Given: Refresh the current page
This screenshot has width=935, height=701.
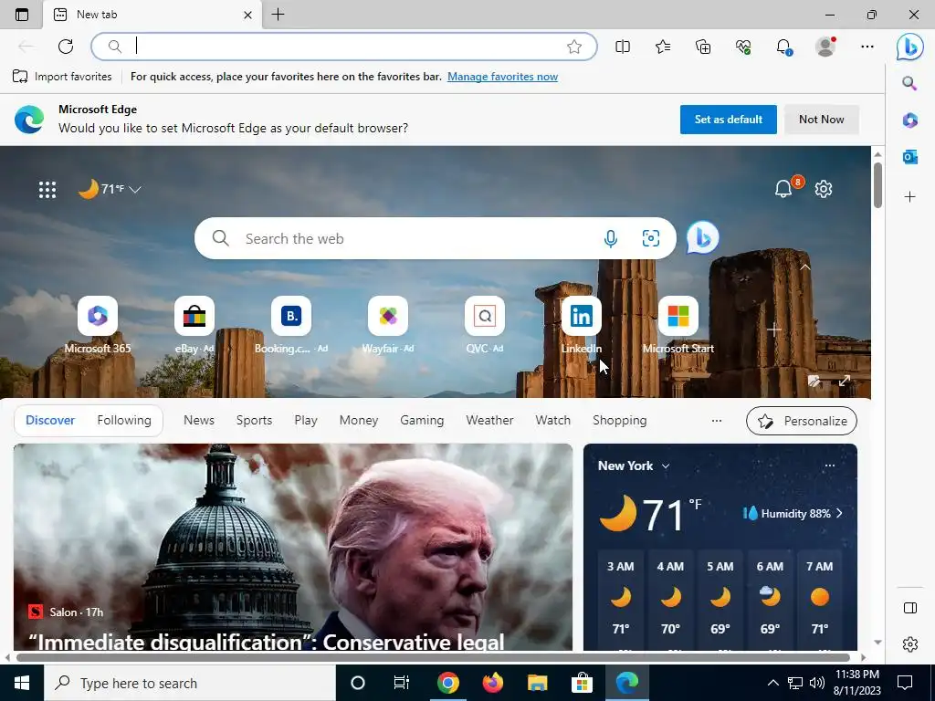Looking at the screenshot, I should coord(66,47).
